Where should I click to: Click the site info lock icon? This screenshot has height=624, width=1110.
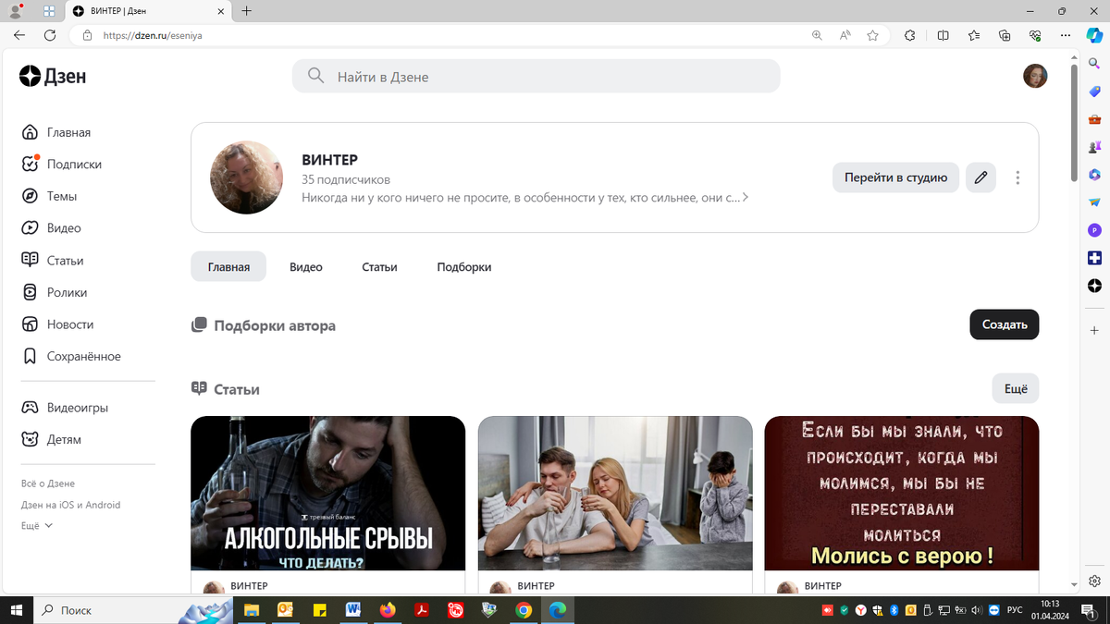tap(88, 35)
